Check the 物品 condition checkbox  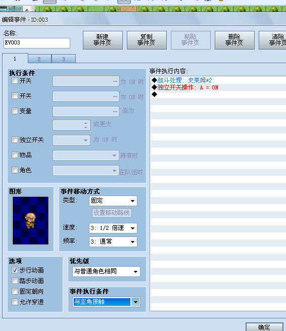coord(15,155)
